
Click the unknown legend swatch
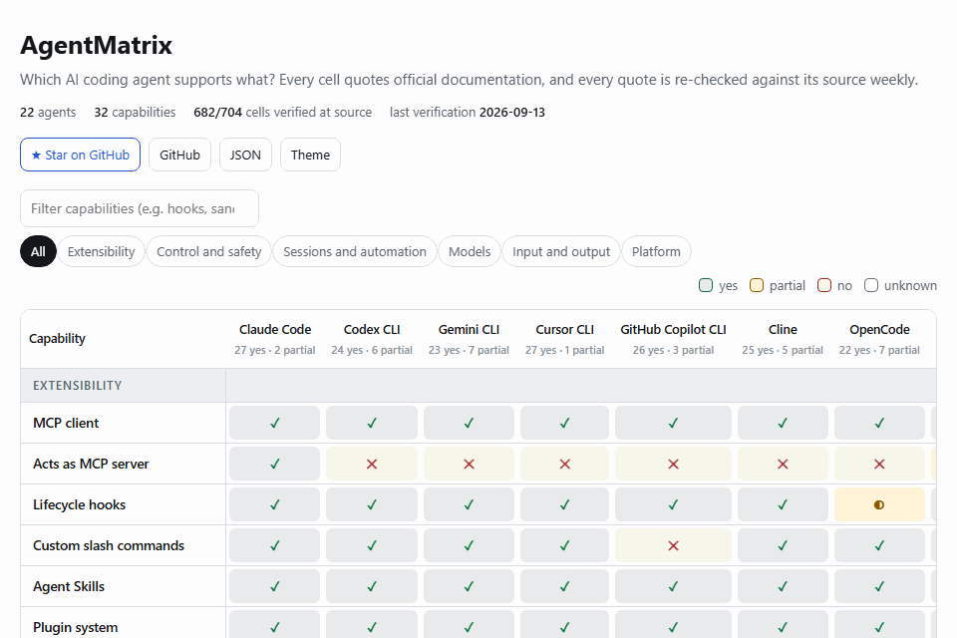point(871,285)
